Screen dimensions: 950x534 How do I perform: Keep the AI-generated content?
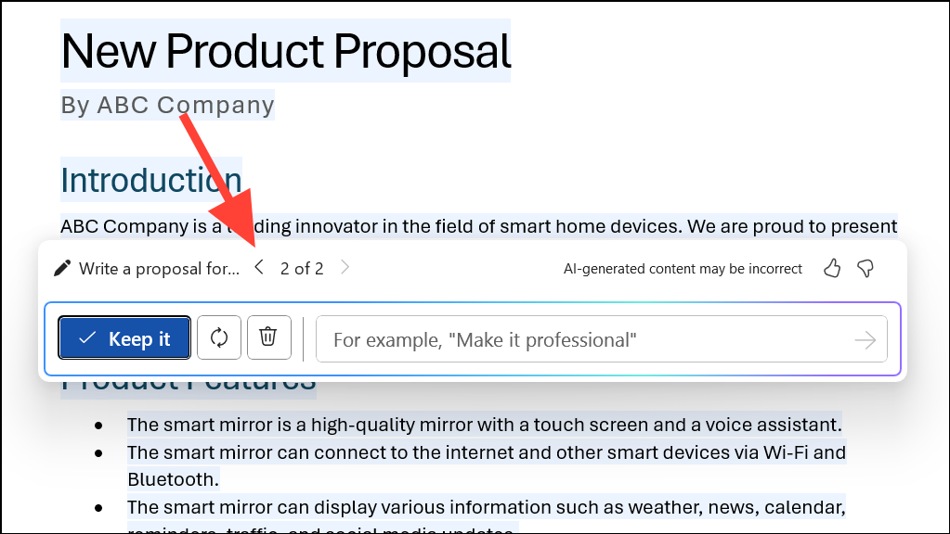124,337
